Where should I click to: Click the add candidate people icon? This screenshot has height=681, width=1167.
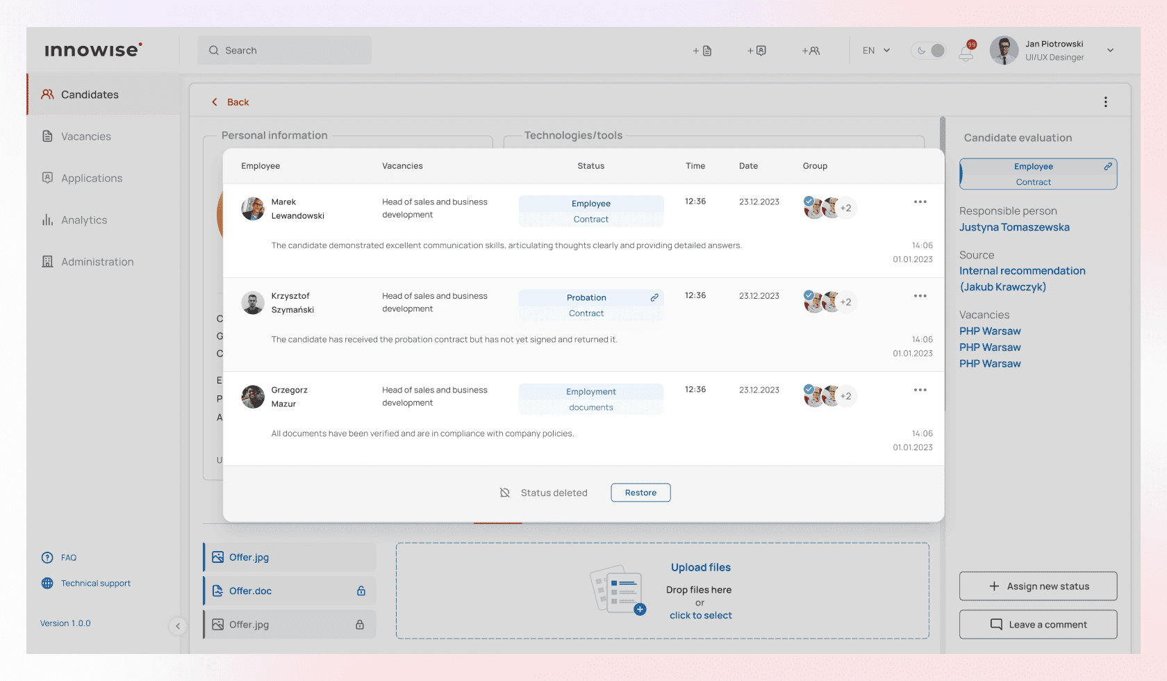coord(811,51)
